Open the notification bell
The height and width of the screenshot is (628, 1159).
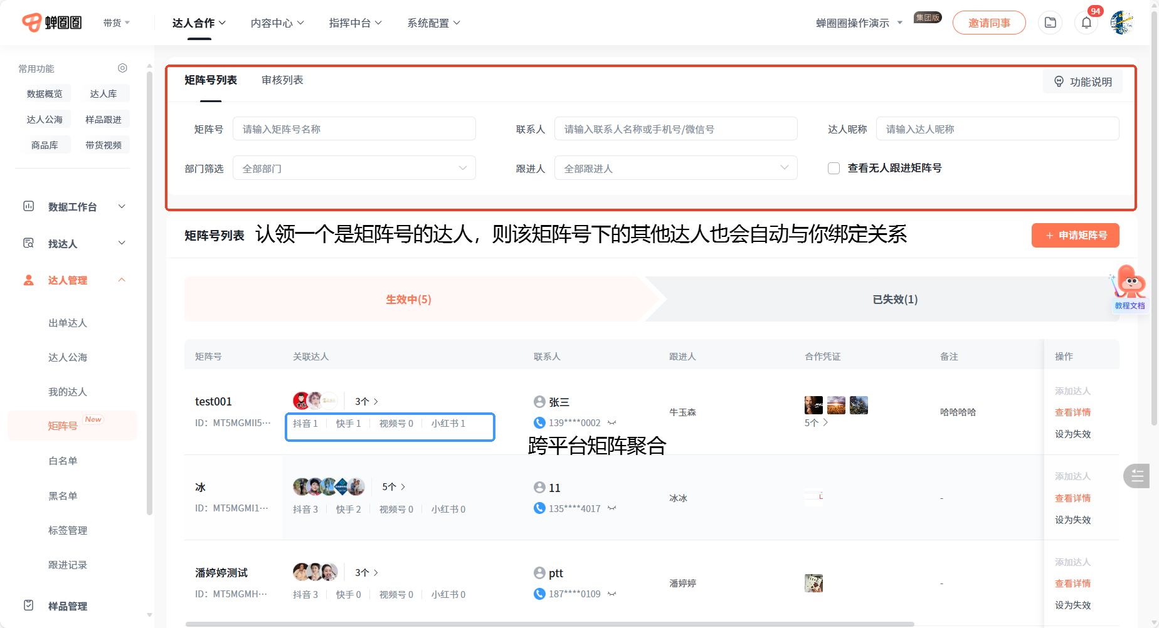[1086, 23]
